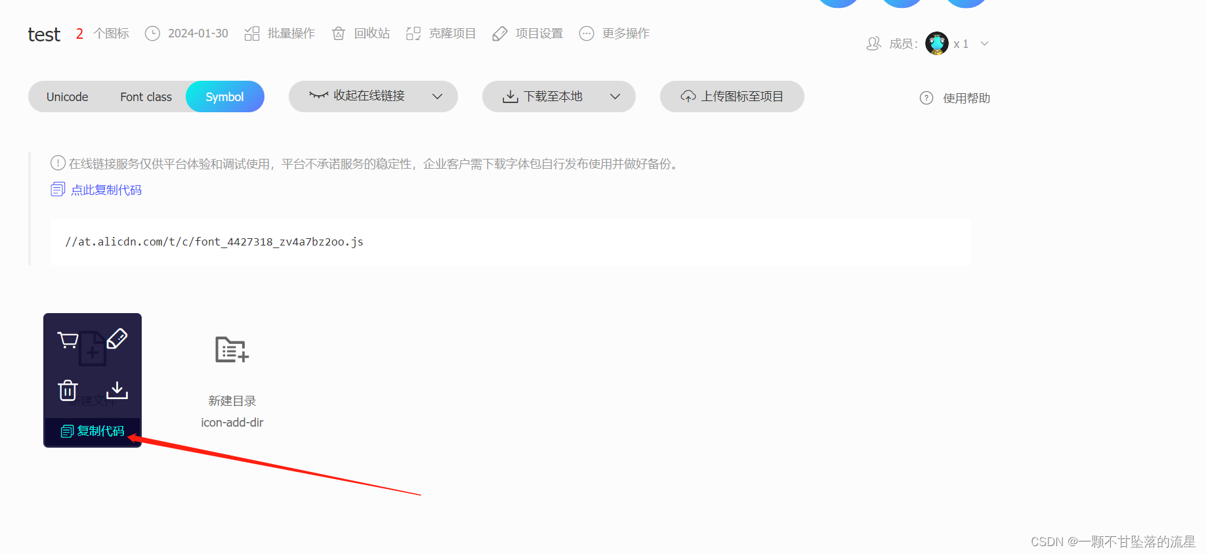
Task: Click the date 2024-01-30
Action: [198, 33]
